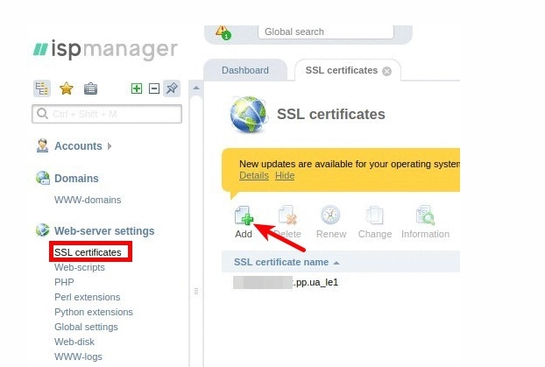Open the clipboard-style menu icon
Viewport: 545px width, 367px height.
[x=90, y=88]
